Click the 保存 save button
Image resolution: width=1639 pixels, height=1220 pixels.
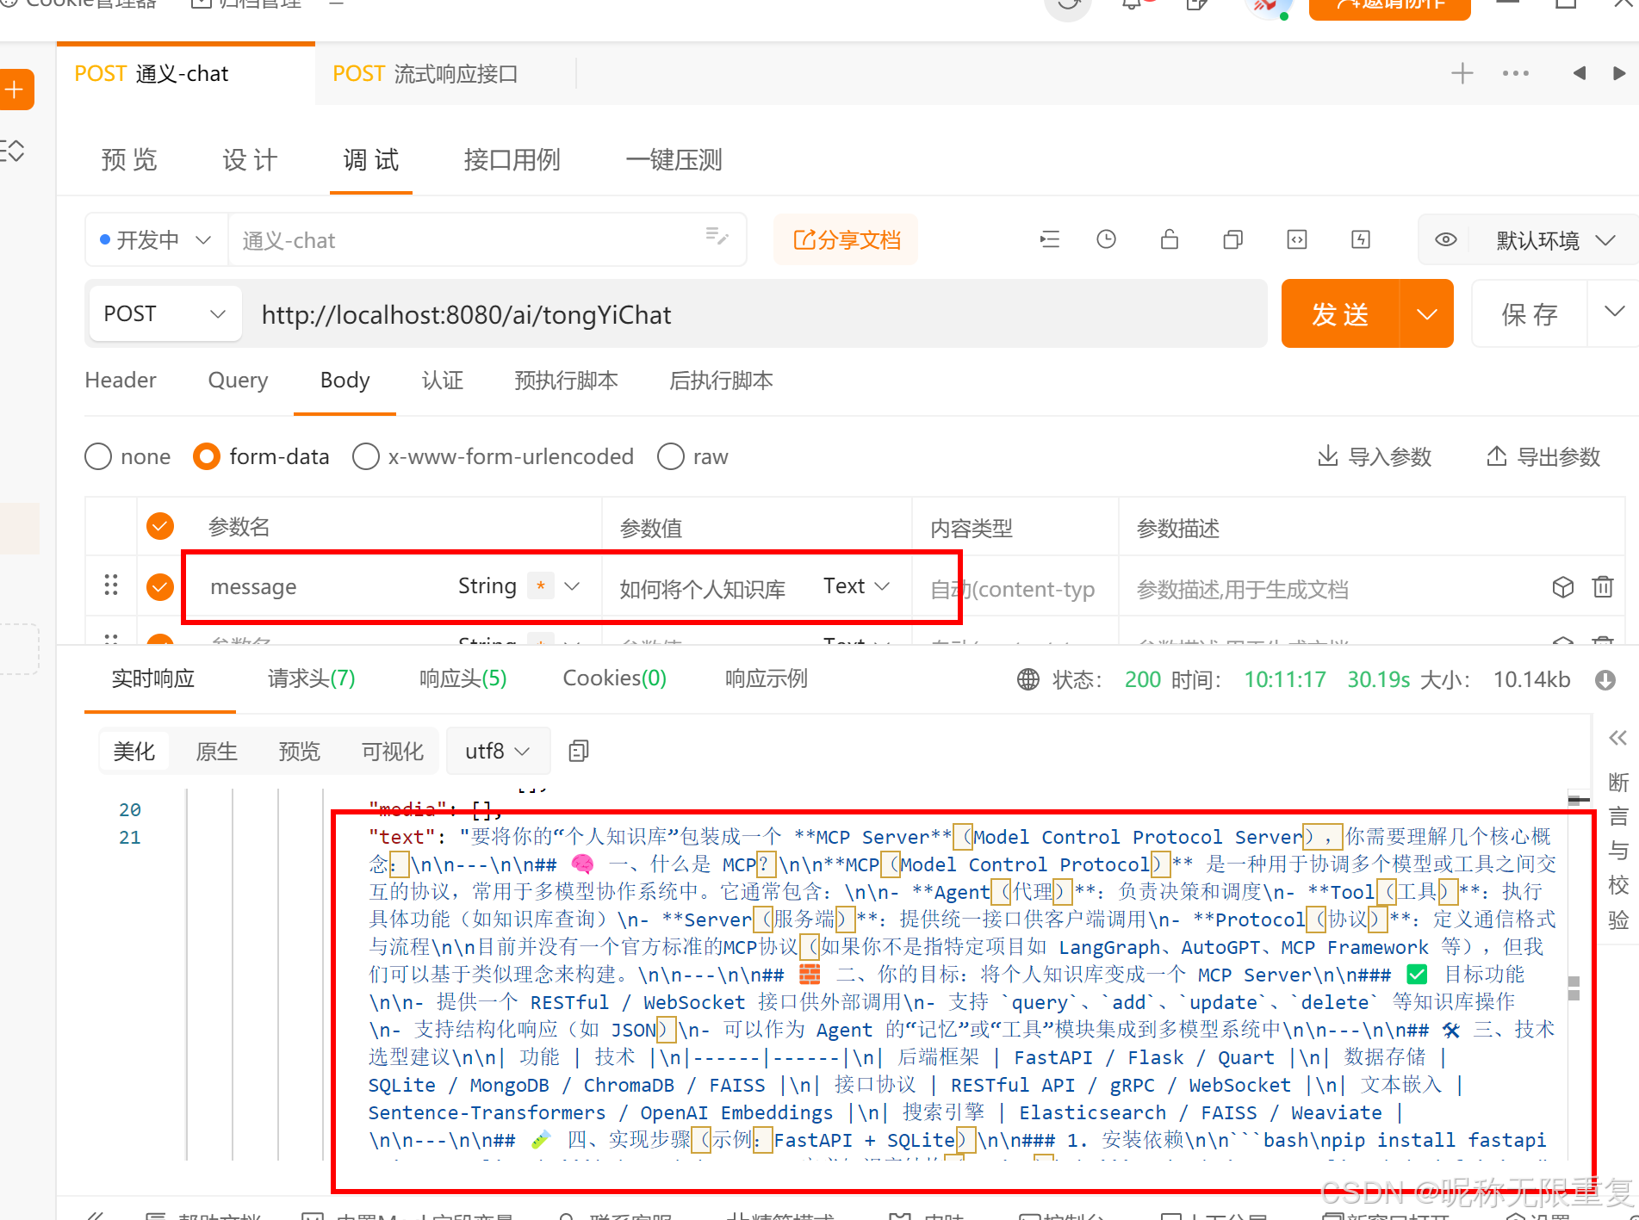(x=1530, y=313)
